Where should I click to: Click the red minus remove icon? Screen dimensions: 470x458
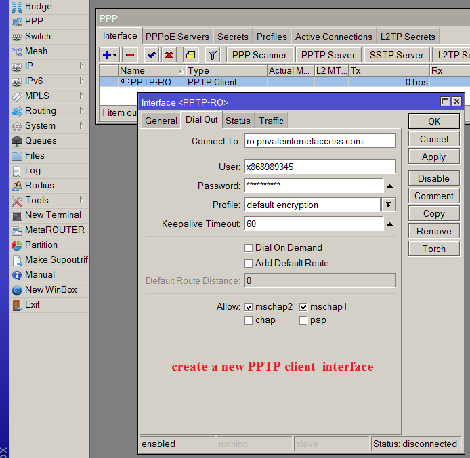pos(130,55)
